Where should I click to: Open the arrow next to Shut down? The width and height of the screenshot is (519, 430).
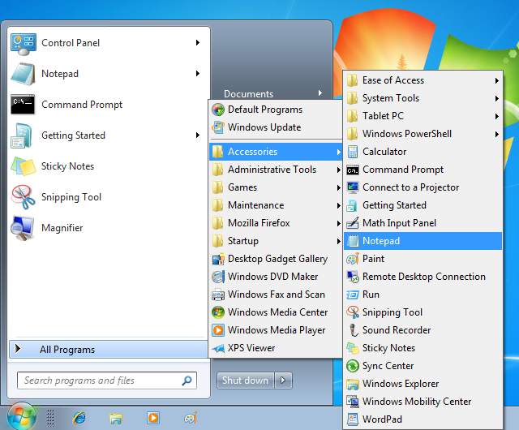(x=283, y=381)
